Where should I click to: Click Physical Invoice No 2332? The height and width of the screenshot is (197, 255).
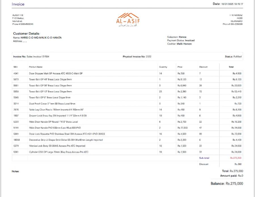[x=137, y=56]
